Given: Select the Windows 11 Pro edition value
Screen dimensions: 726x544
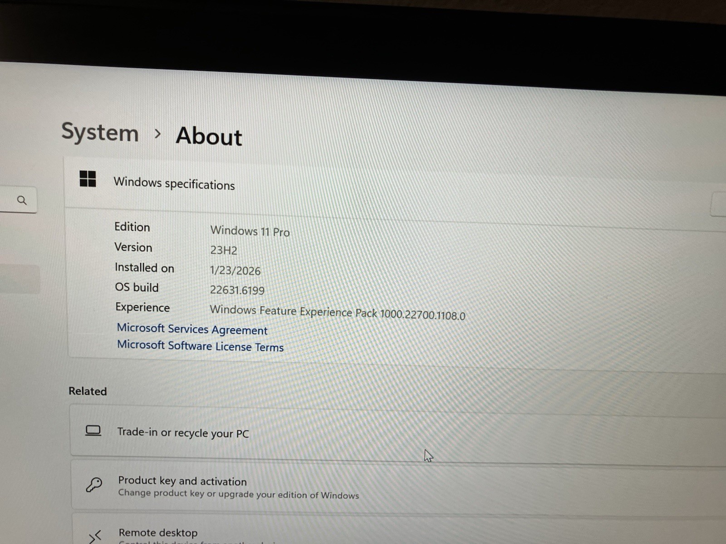Looking at the screenshot, I should (250, 231).
